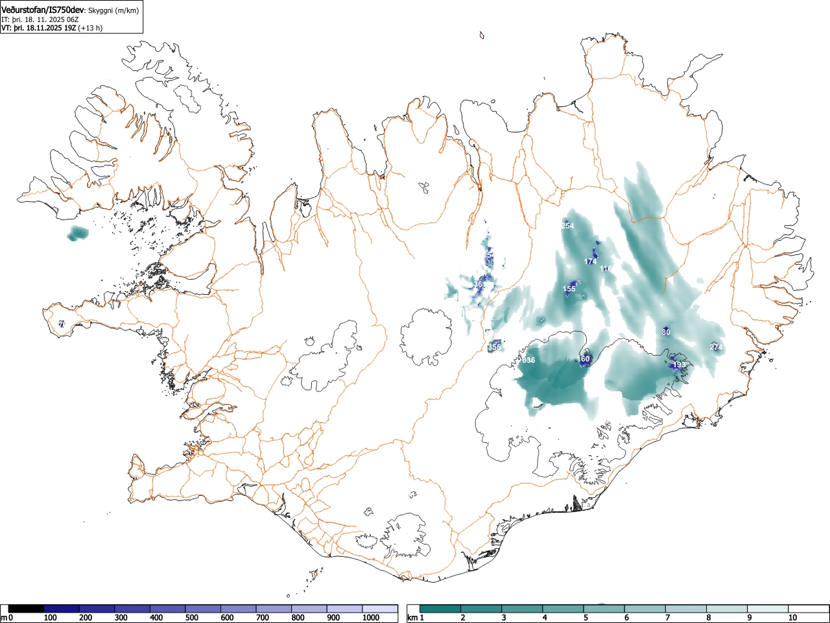The height and width of the screenshot is (623, 830).
Task: Select the 5–6 km teal legend swatch
Action: tap(604, 609)
